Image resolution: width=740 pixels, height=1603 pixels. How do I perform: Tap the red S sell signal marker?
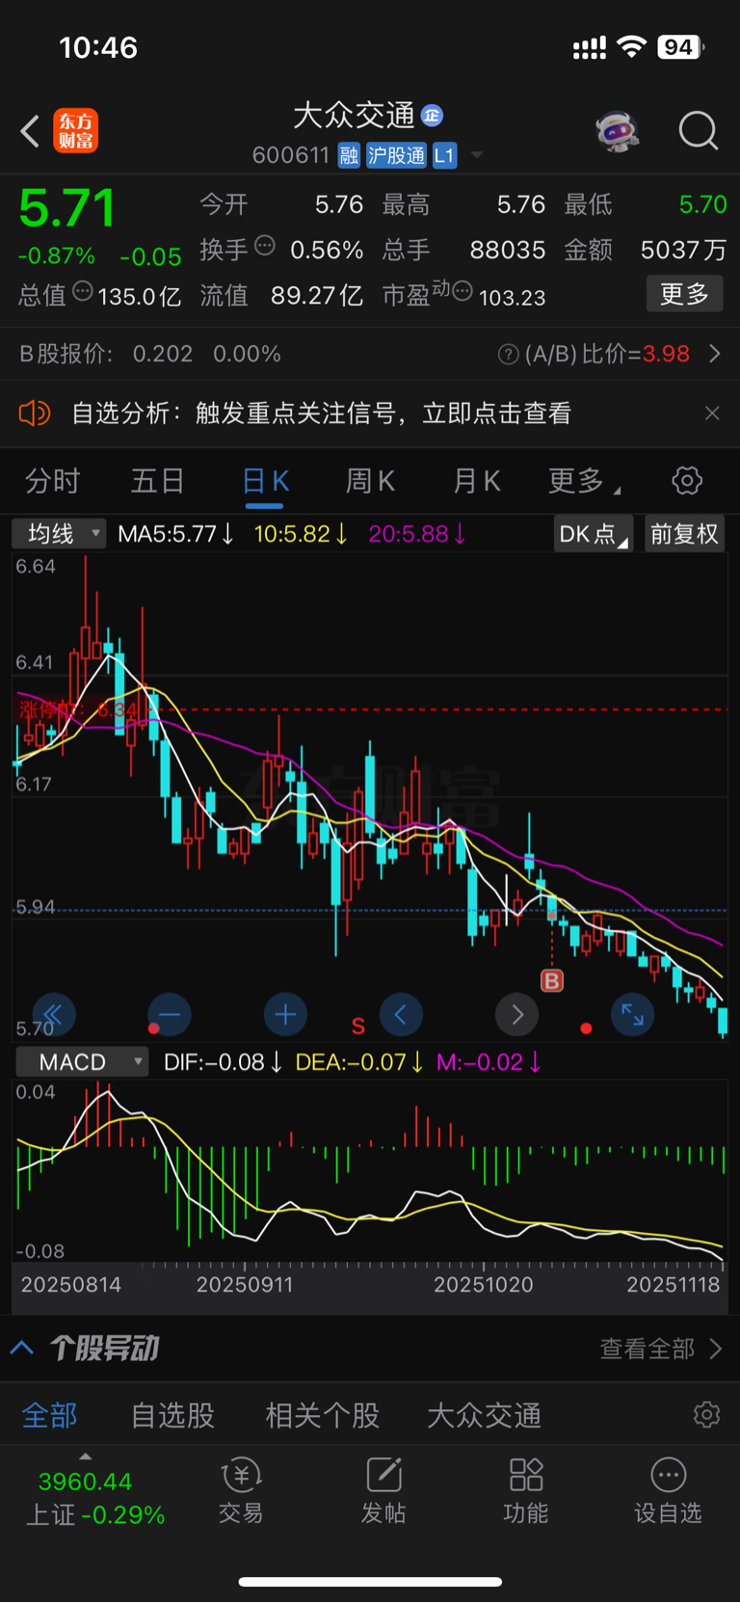(358, 1026)
